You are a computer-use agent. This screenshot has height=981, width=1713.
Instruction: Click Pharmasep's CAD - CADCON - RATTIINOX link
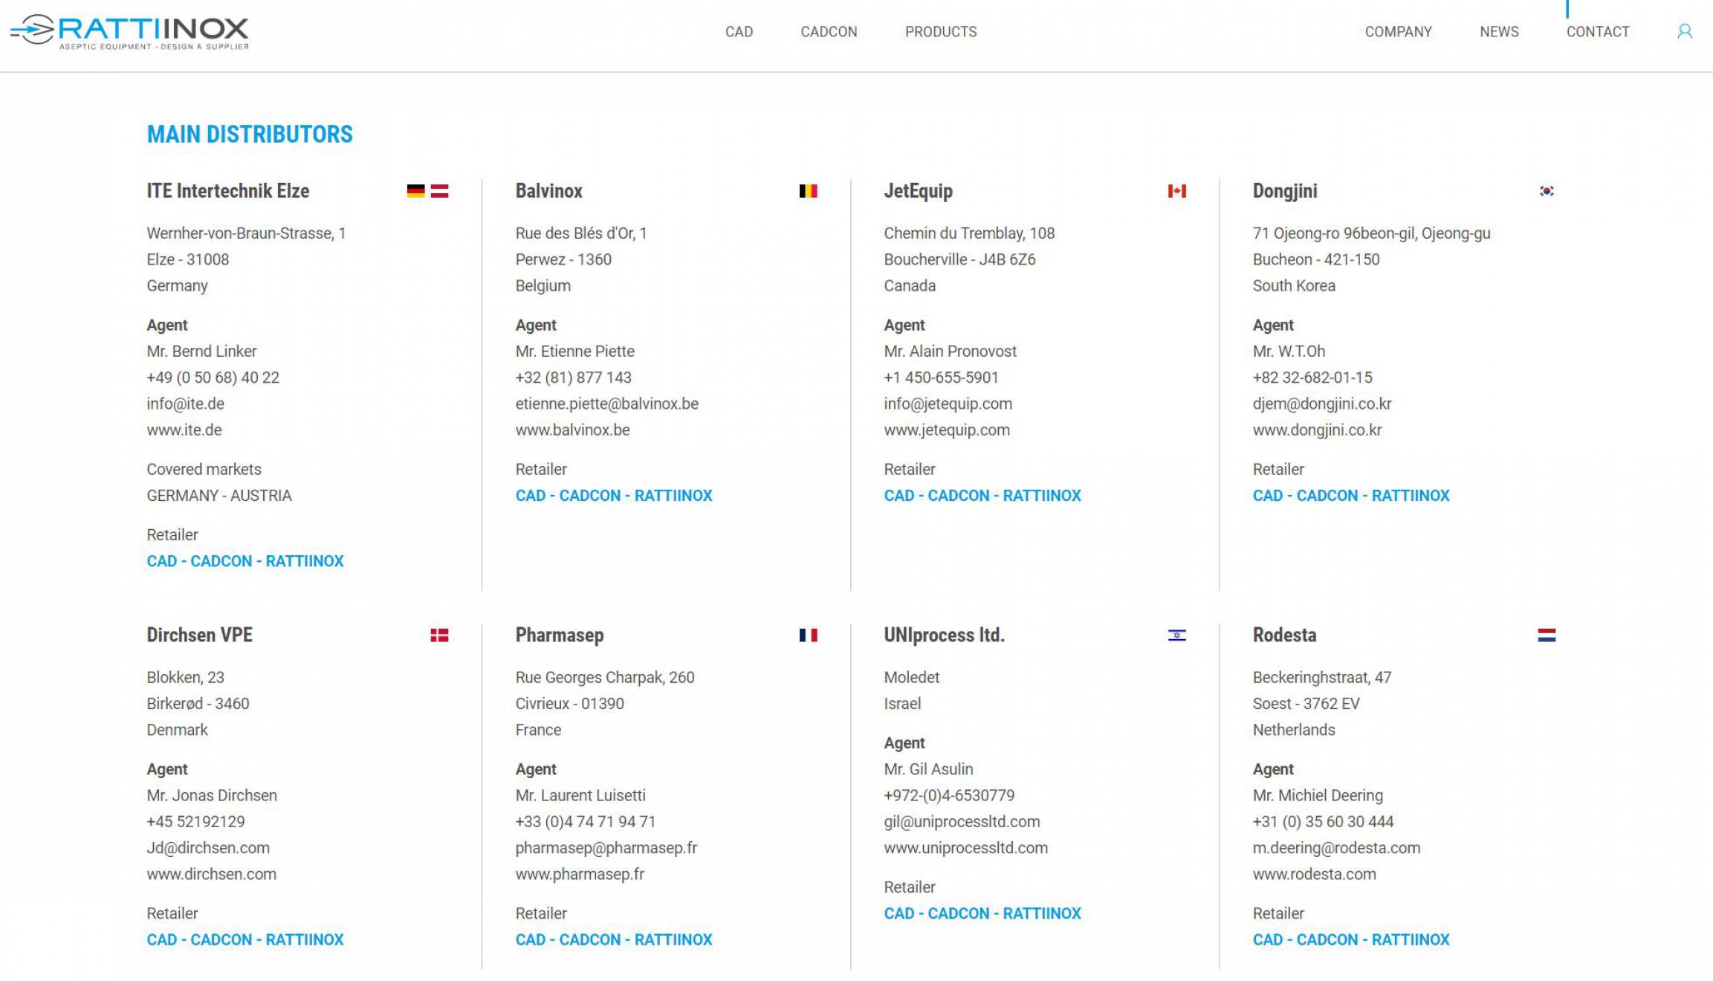point(614,940)
